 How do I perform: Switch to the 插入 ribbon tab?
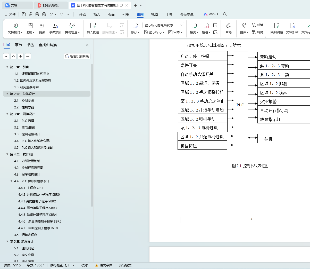[x=97, y=14]
